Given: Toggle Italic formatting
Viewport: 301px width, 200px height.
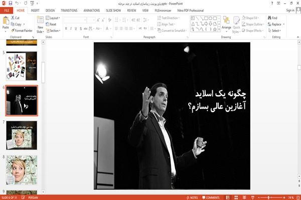Looking at the screenshot, I should coord(71,29).
